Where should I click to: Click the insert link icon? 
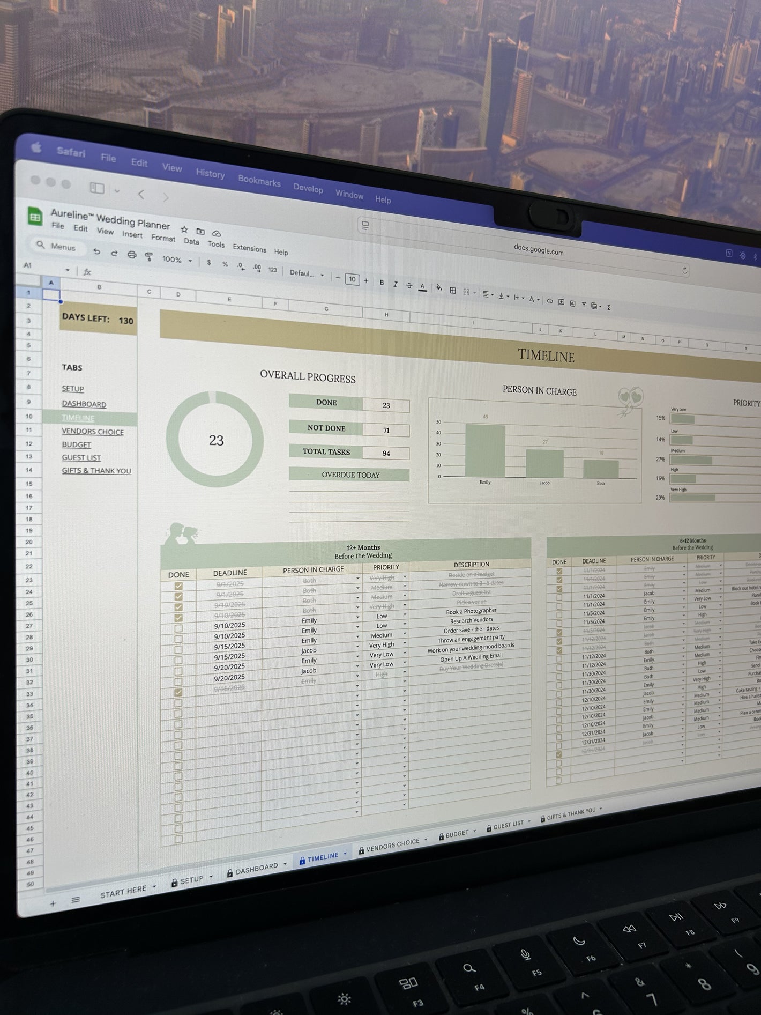click(x=549, y=301)
